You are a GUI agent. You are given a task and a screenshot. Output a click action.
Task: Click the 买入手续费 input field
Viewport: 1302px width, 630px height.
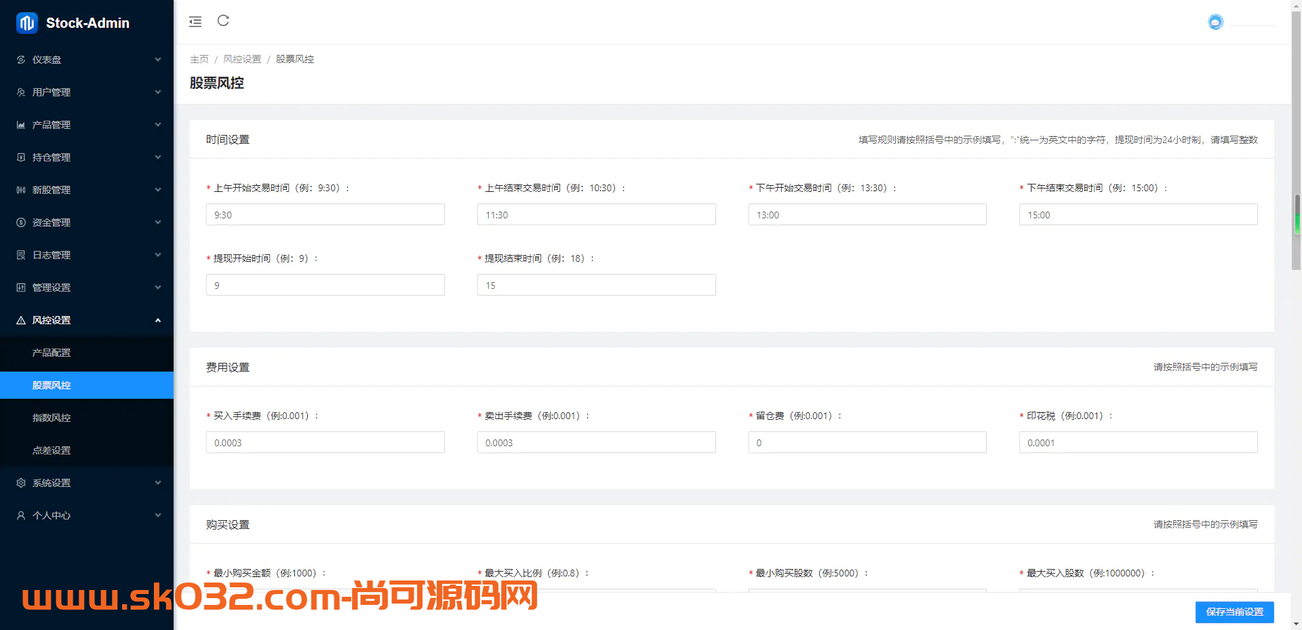pyautogui.click(x=325, y=443)
